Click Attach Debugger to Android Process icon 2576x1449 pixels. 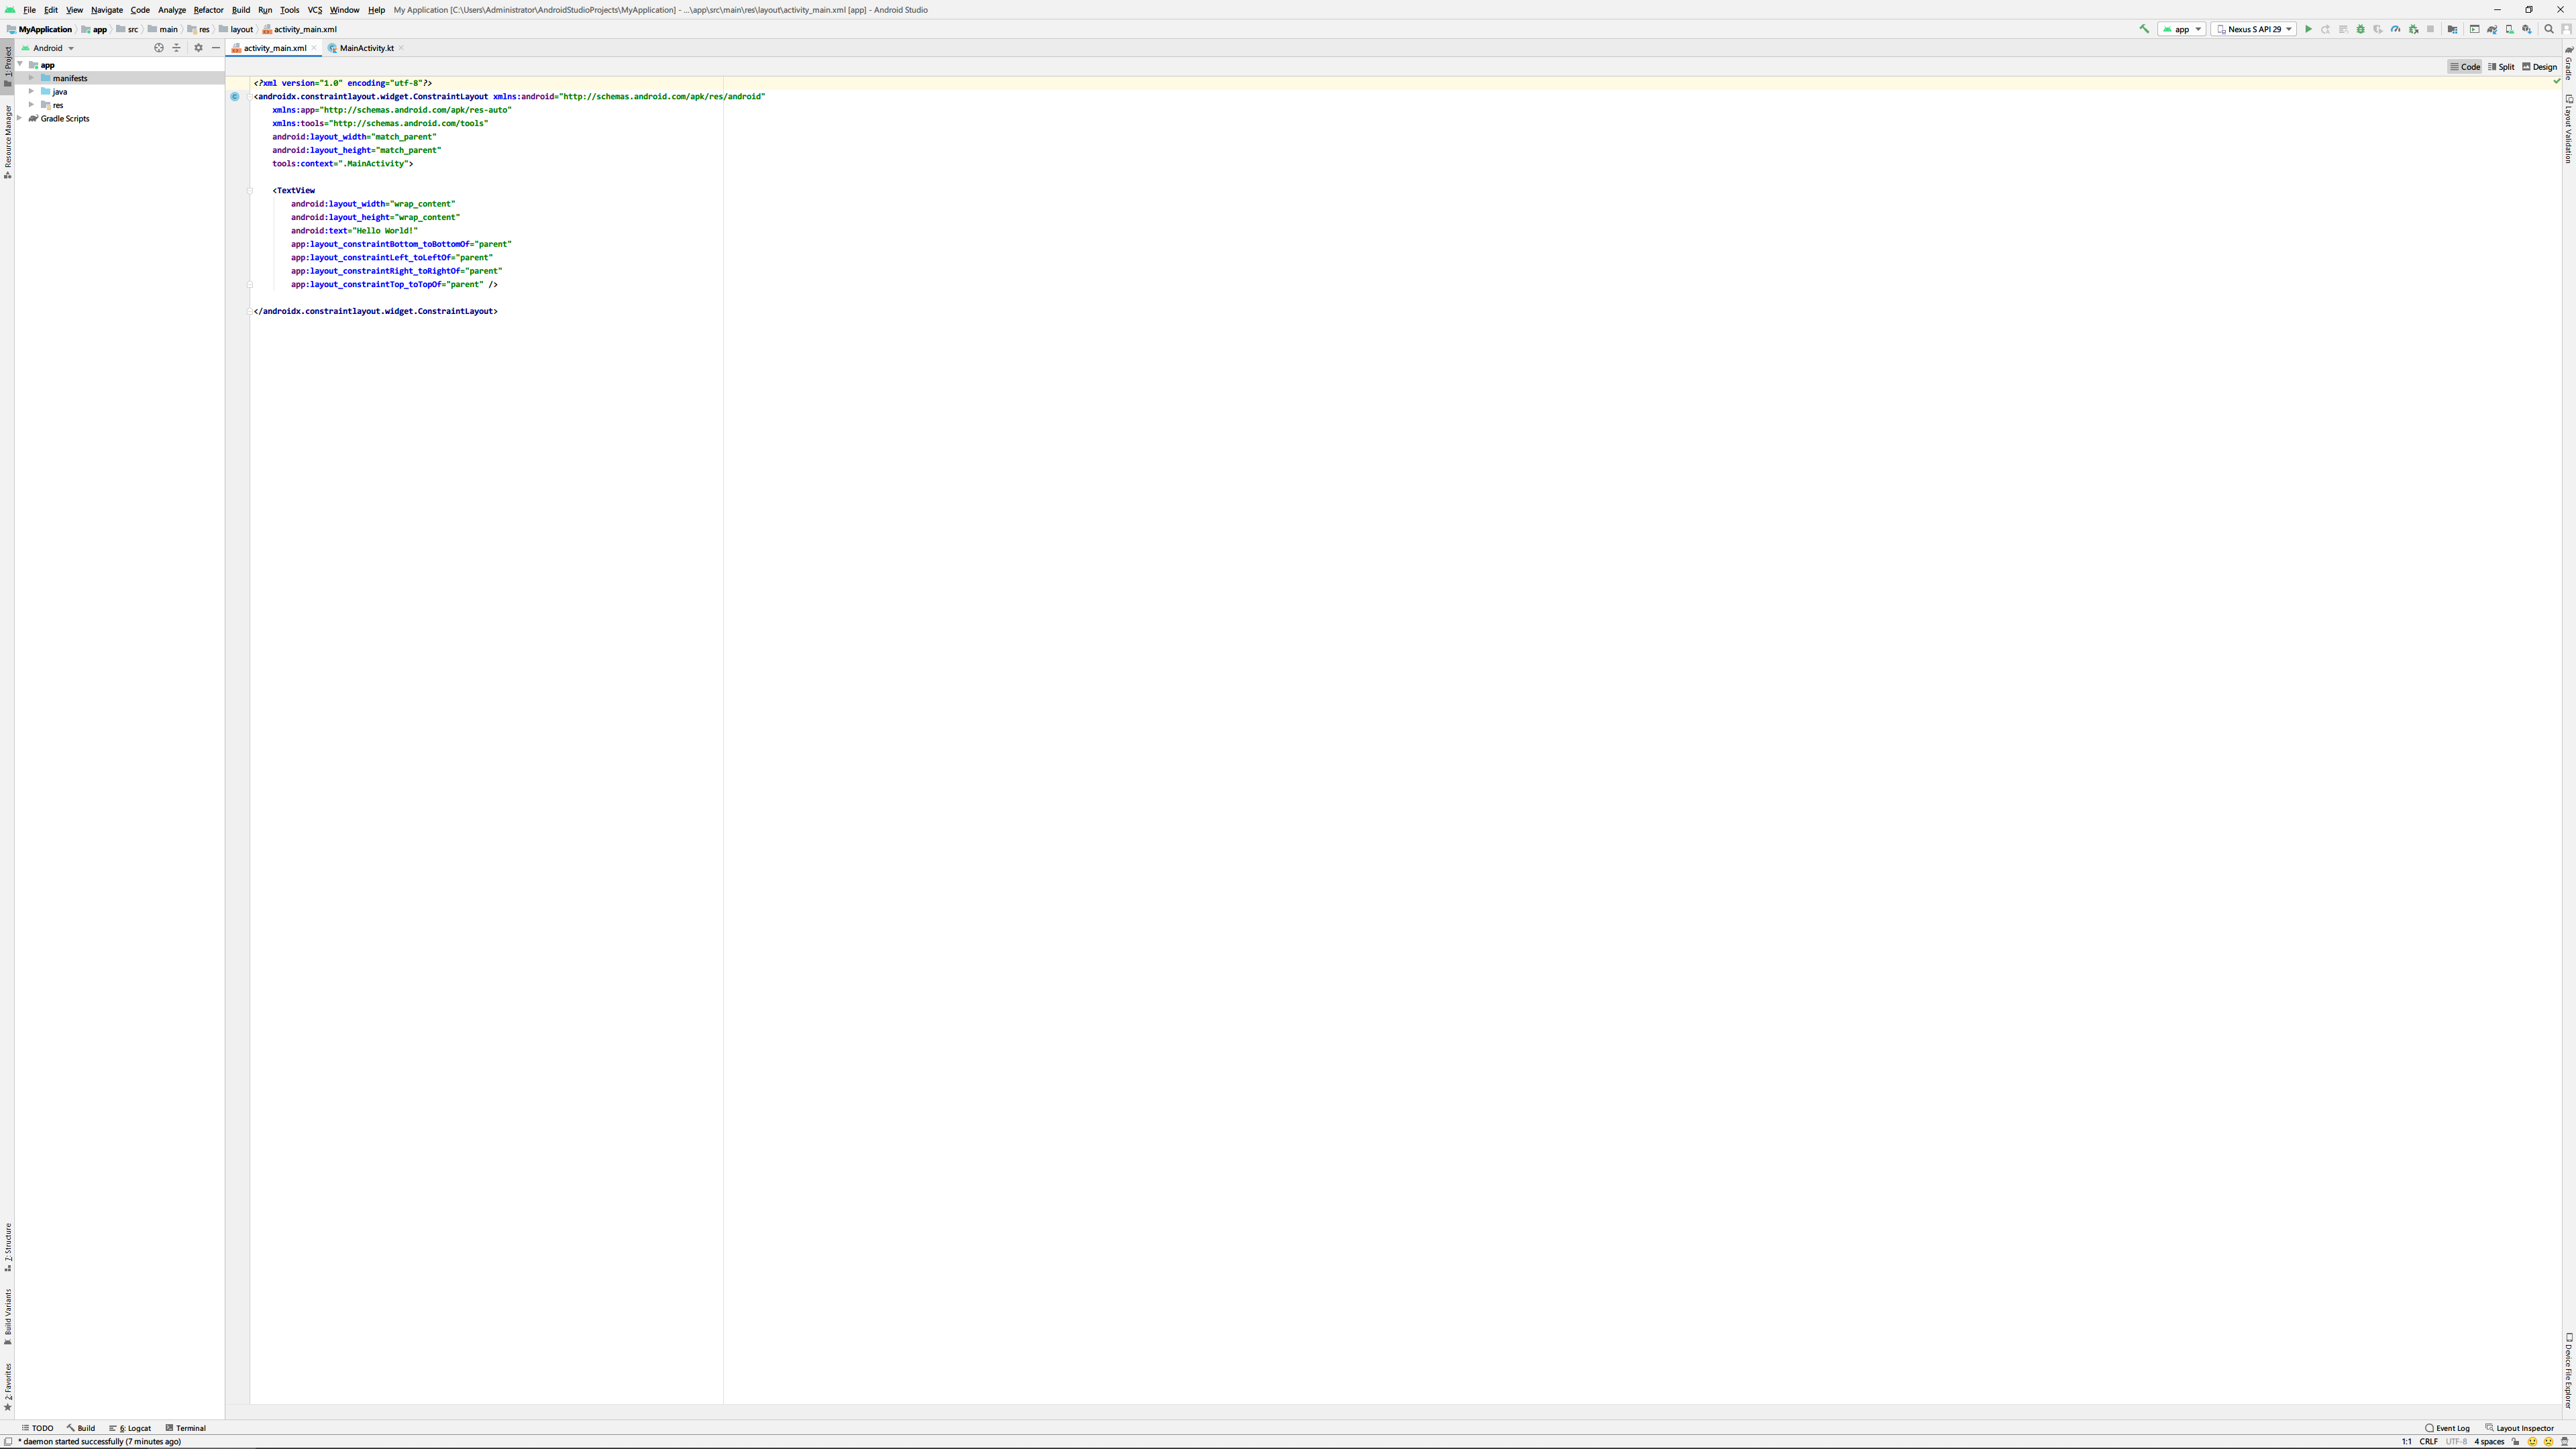click(x=2413, y=29)
